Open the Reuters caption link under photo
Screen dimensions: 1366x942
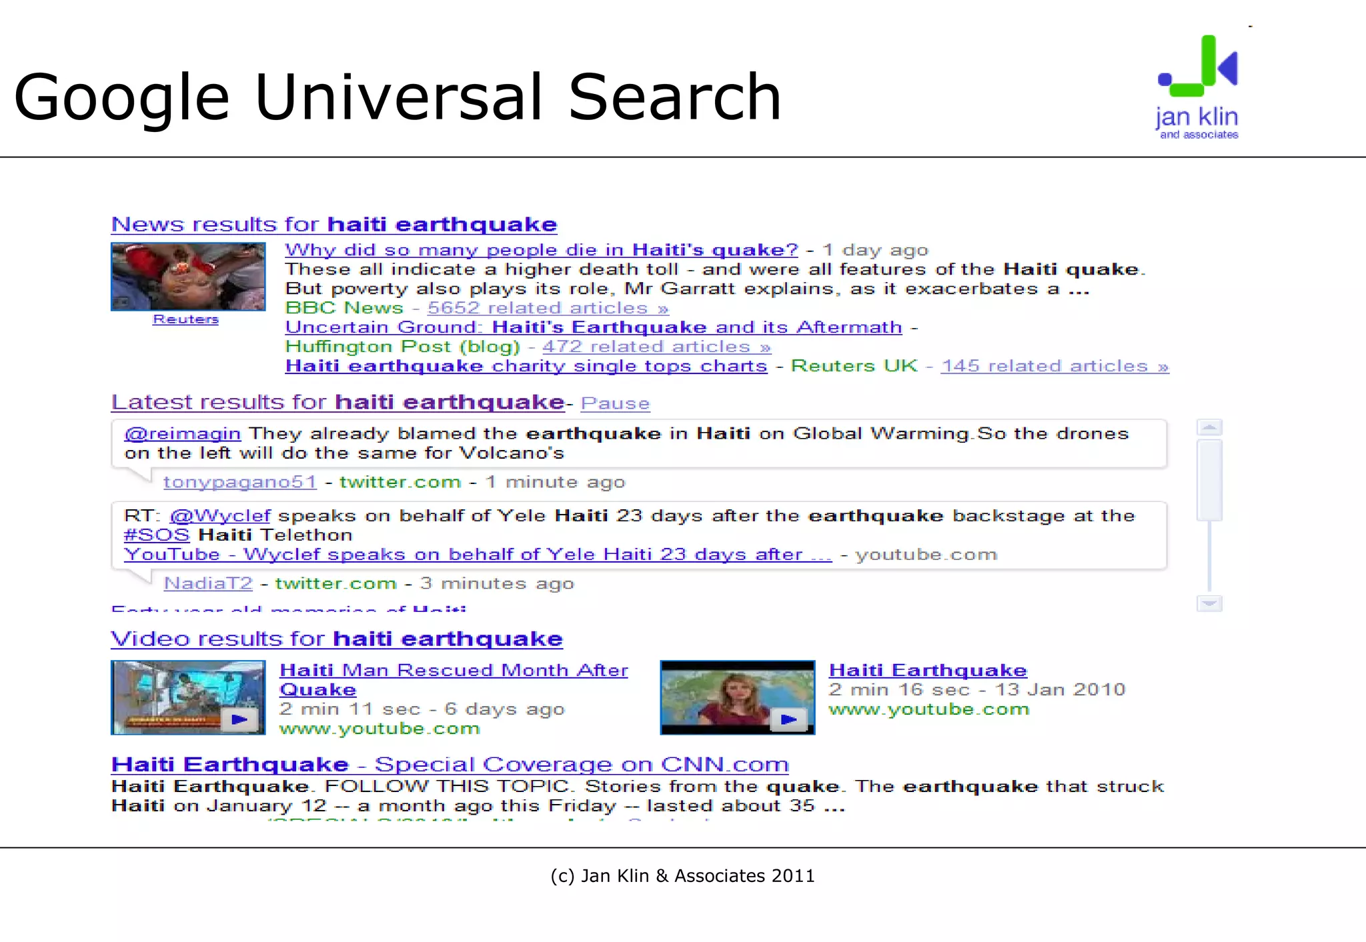click(x=185, y=319)
